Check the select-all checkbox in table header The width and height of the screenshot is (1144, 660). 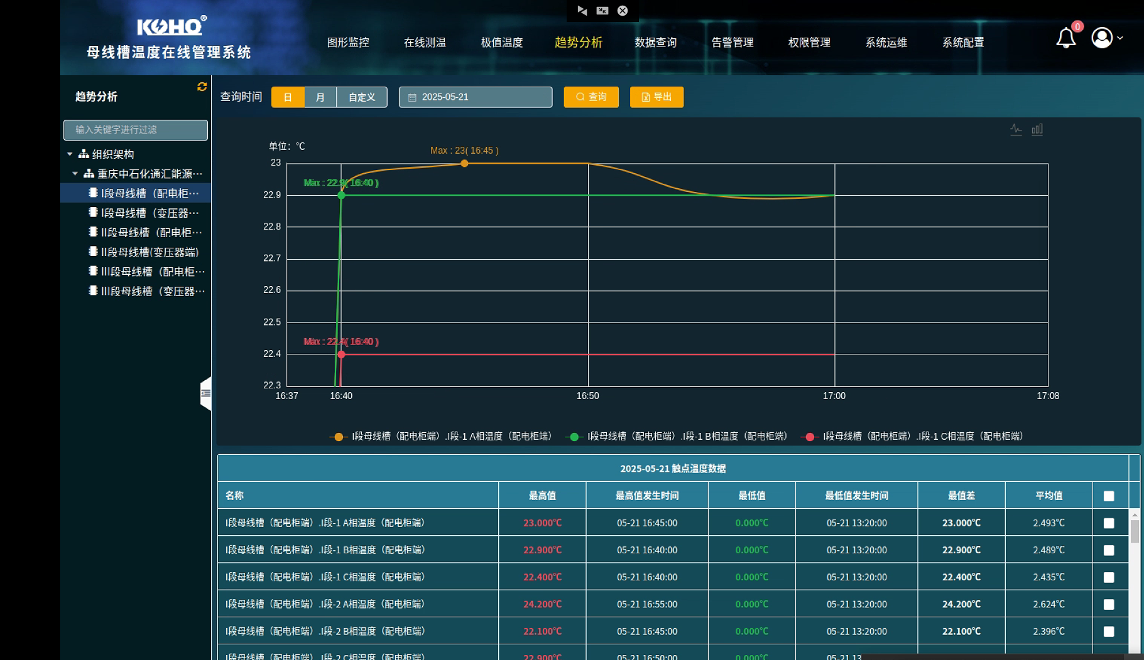coord(1109,496)
